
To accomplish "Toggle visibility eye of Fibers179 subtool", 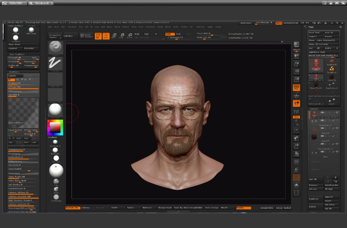I will pos(337,128).
